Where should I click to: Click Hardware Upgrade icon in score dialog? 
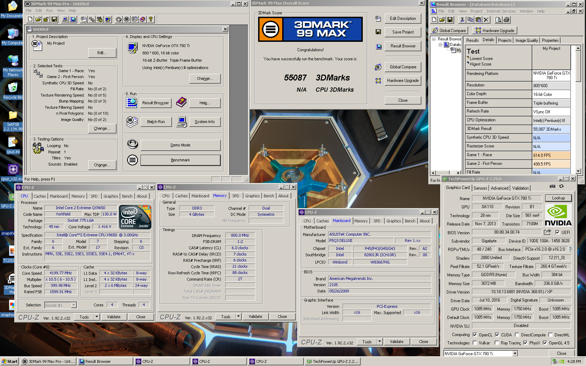pyautogui.click(x=378, y=81)
